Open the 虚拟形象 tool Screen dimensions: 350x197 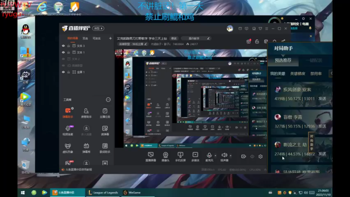(68, 148)
